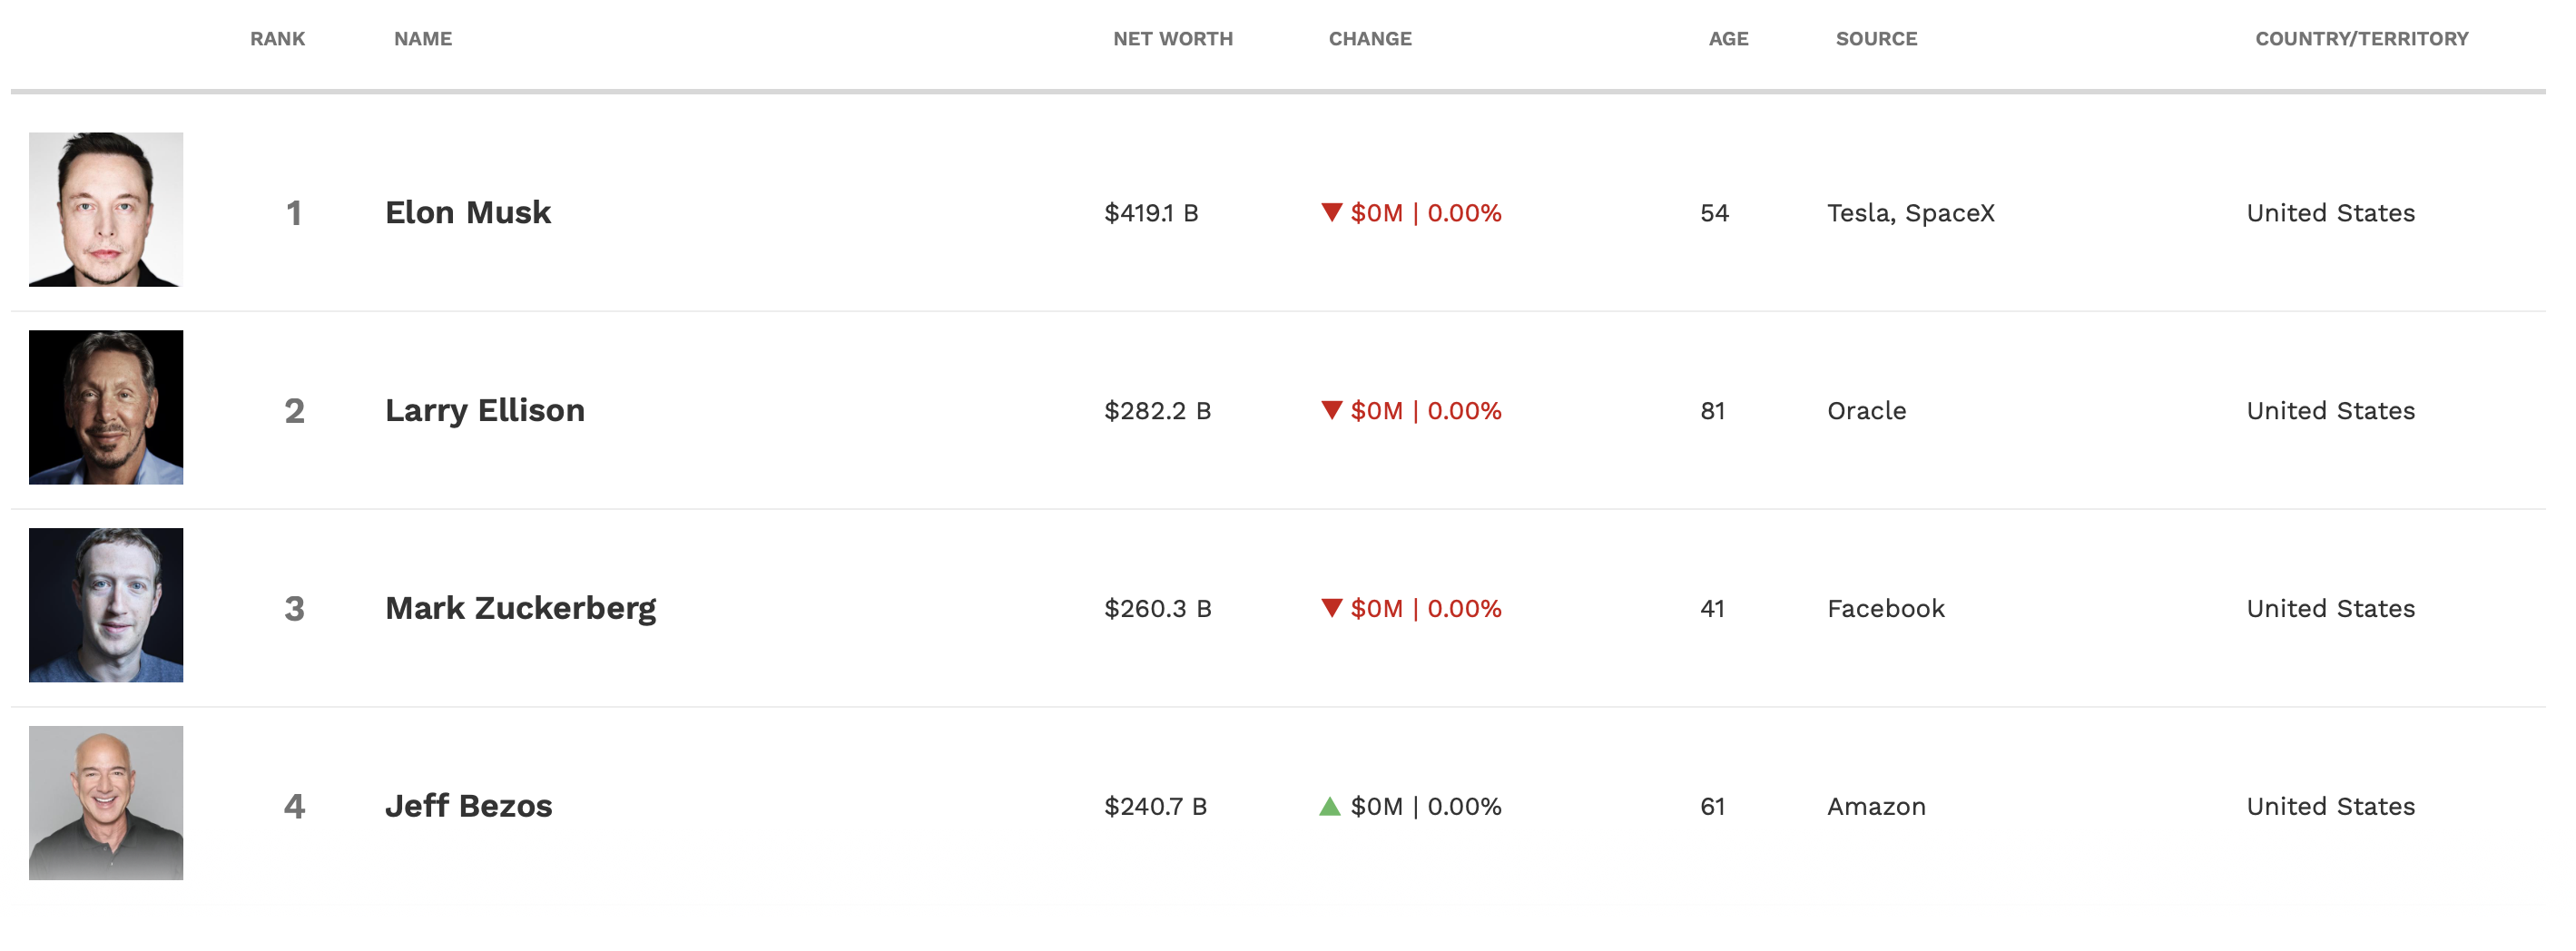Screen dimensions: 2576x951
Task: Open the Mark Zuckerberg name link
Action: click(520, 609)
